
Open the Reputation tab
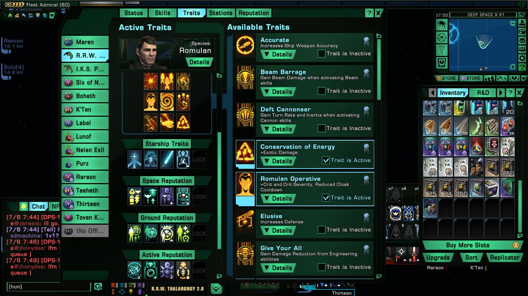coord(254,13)
